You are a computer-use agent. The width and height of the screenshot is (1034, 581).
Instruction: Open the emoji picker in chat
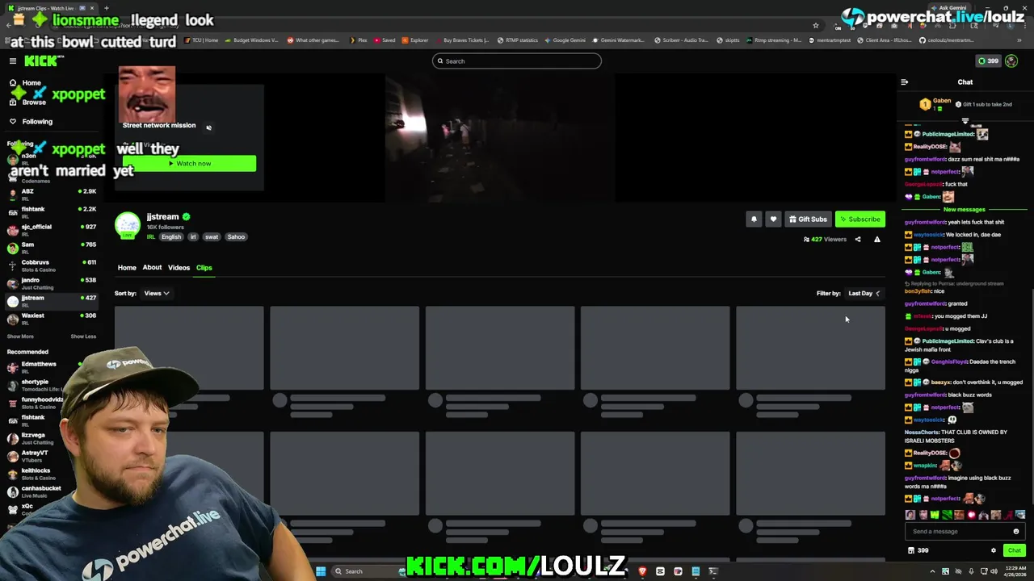[1016, 532]
